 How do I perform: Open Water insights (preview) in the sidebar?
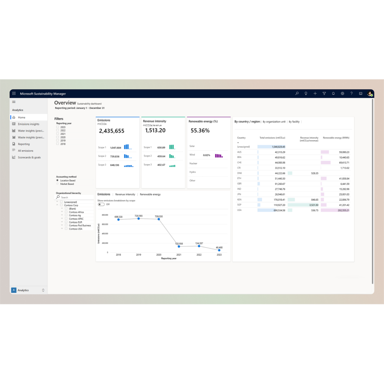(29, 131)
